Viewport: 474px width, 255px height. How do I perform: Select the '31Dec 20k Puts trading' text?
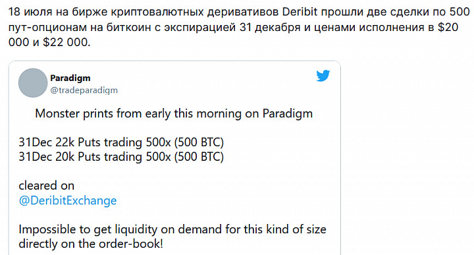point(81,157)
